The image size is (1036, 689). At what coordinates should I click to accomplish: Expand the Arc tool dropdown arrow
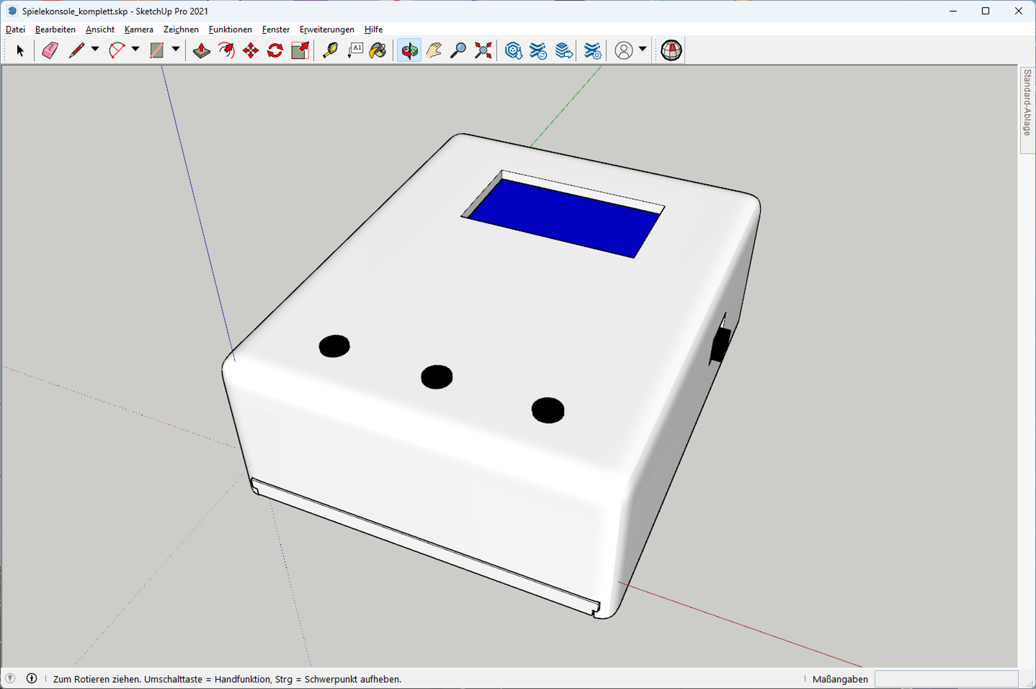135,50
